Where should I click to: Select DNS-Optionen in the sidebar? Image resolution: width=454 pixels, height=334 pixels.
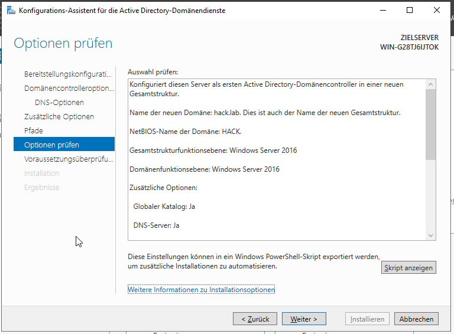pyautogui.click(x=59, y=103)
